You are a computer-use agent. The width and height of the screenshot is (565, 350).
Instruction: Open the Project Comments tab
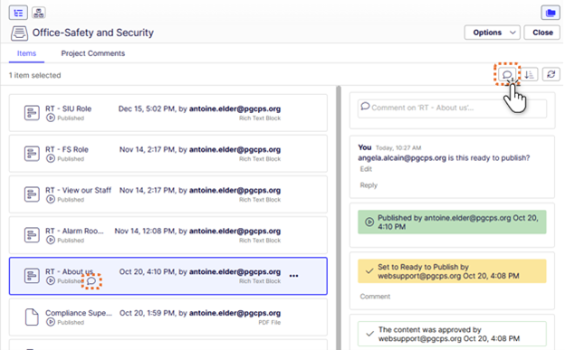[93, 53]
